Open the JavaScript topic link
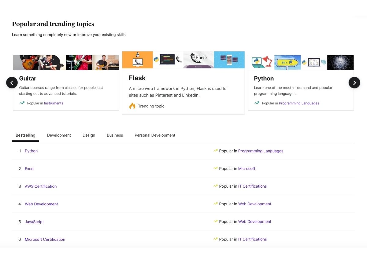This screenshot has width=367, height=275. (34, 222)
